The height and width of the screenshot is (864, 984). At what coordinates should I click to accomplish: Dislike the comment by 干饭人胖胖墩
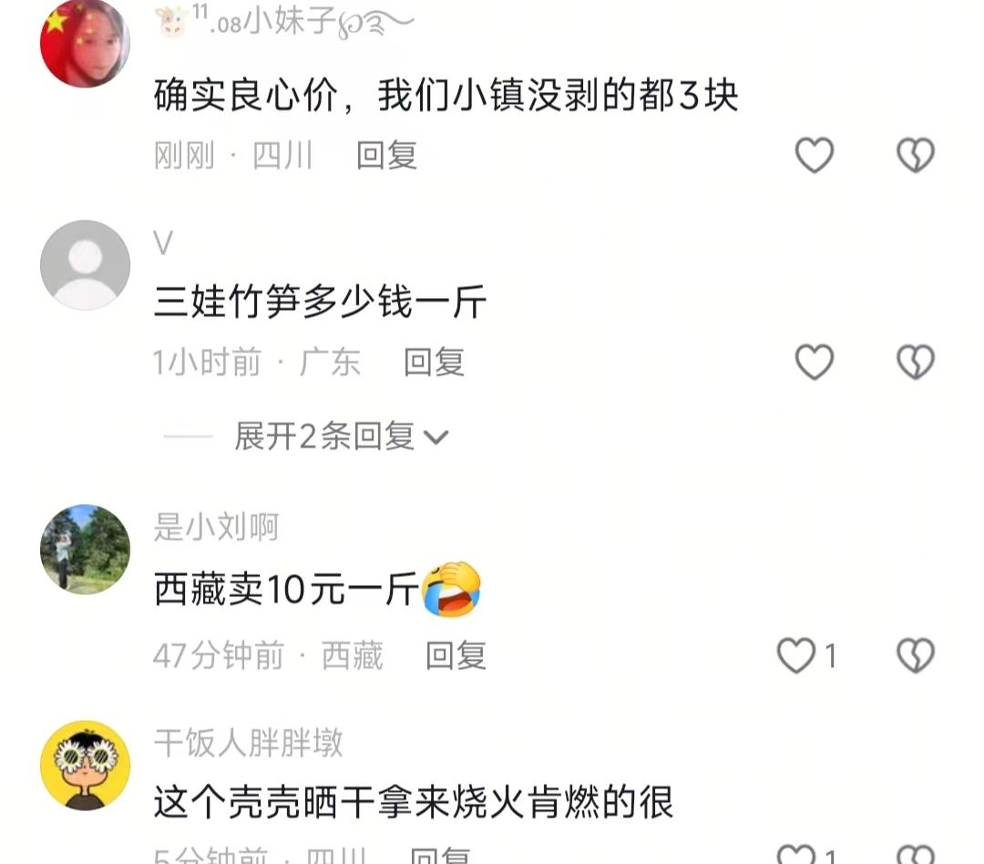click(916, 855)
